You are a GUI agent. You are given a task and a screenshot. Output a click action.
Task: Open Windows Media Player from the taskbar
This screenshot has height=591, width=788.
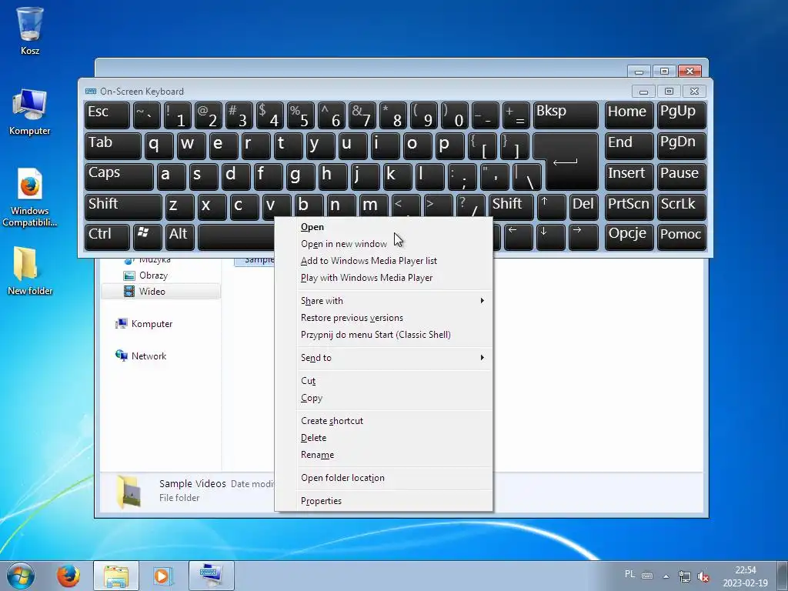pos(162,576)
